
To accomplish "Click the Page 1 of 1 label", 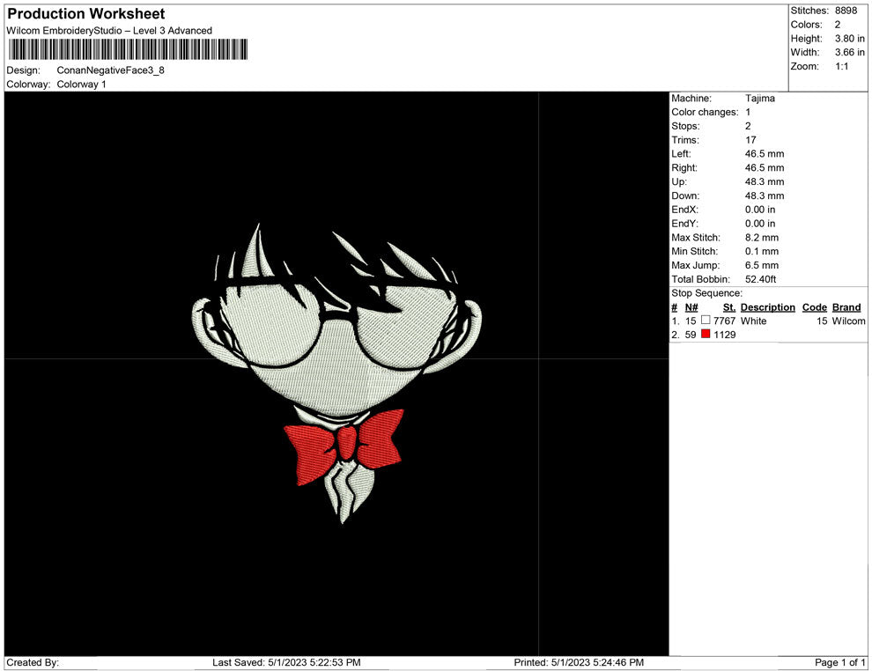I will (x=838, y=663).
